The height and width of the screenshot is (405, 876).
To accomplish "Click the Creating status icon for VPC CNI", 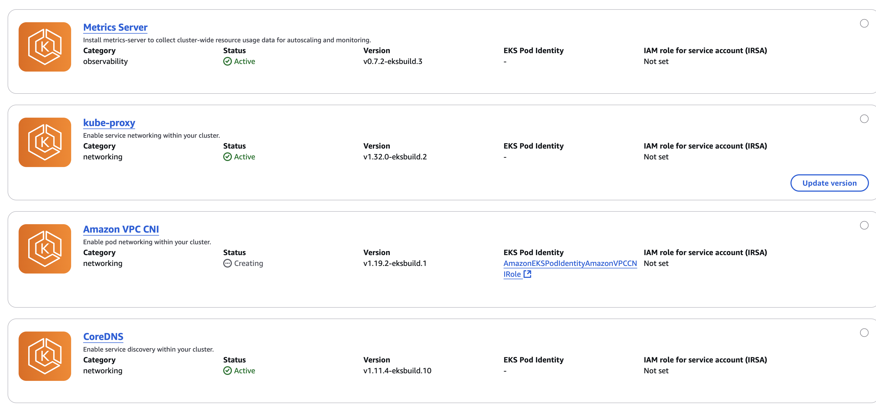I will (x=228, y=263).
